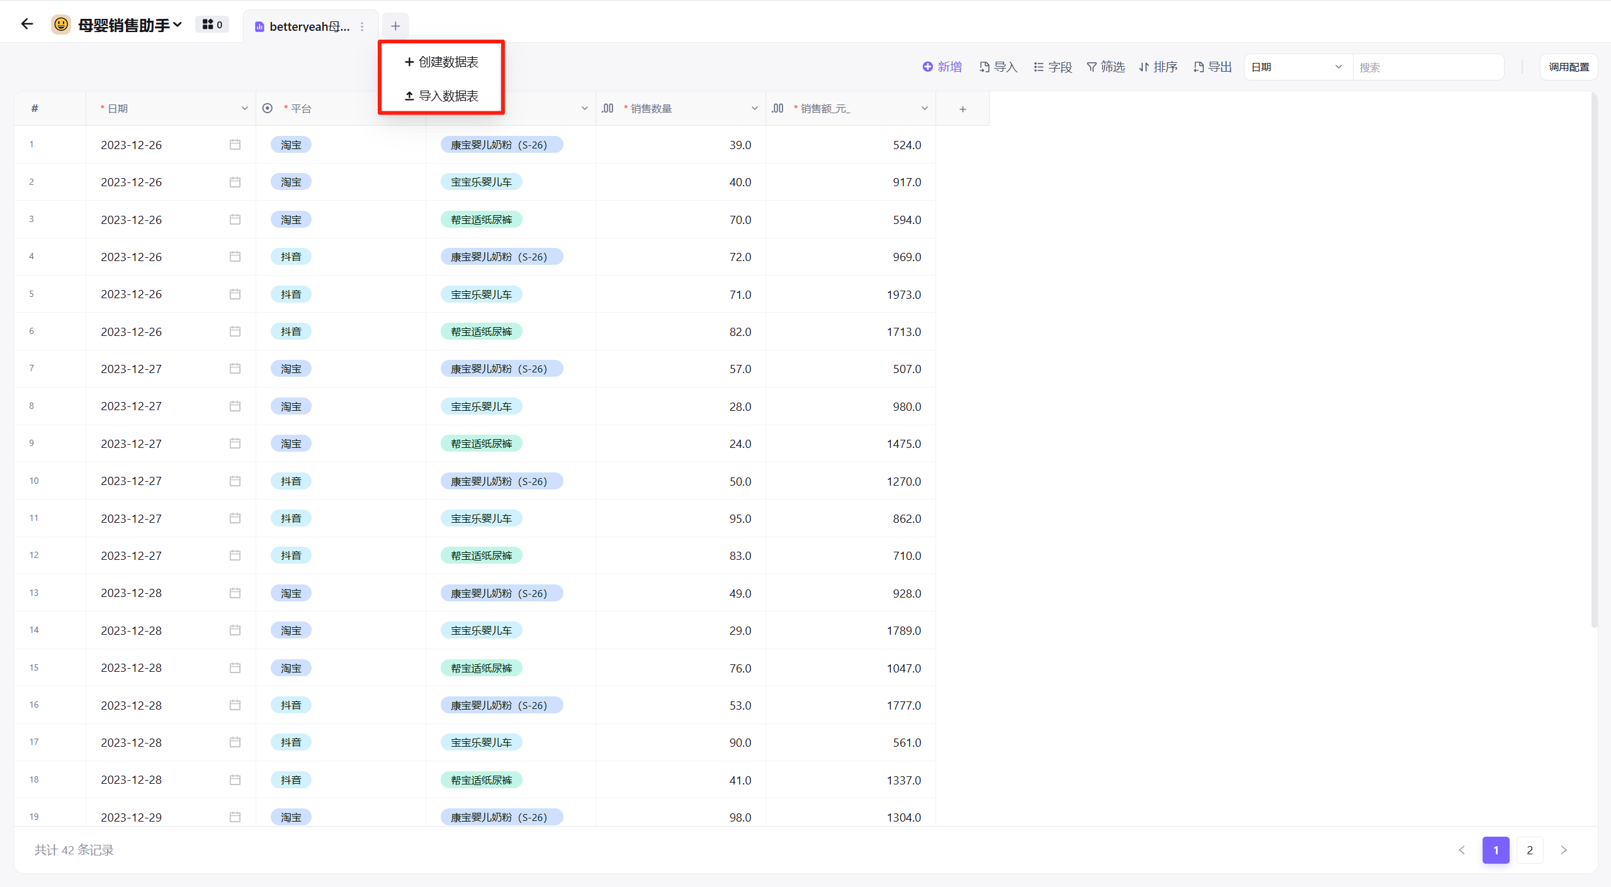Image resolution: width=1611 pixels, height=887 pixels.
Task: Add a new column with plus header
Action: (x=963, y=109)
